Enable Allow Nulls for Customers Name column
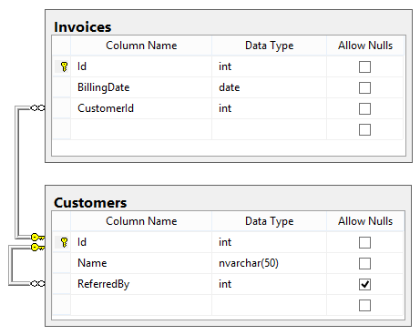Viewport: 420px width, 335px height. [x=364, y=263]
